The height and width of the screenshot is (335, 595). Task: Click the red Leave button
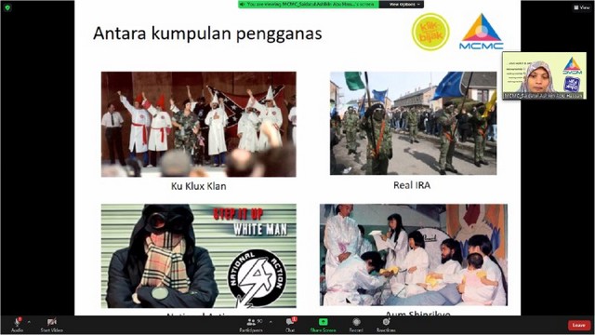click(x=579, y=325)
